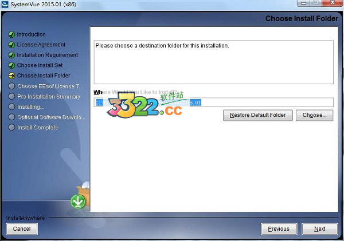This screenshot has height=241, width=344.
Task: Click the SystemVue title bar app icon
Action: point(5,4)
